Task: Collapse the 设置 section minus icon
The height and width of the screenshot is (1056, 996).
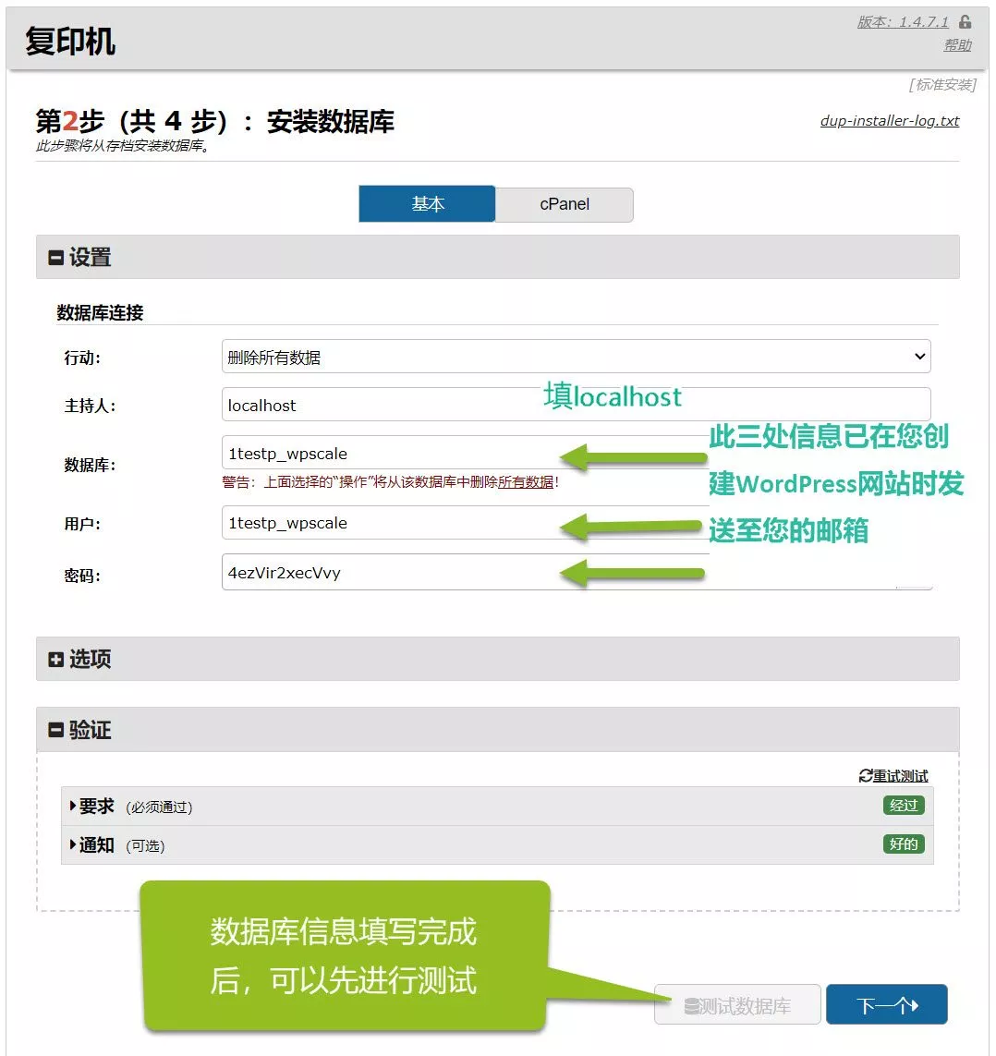Action: coord(55,257)
